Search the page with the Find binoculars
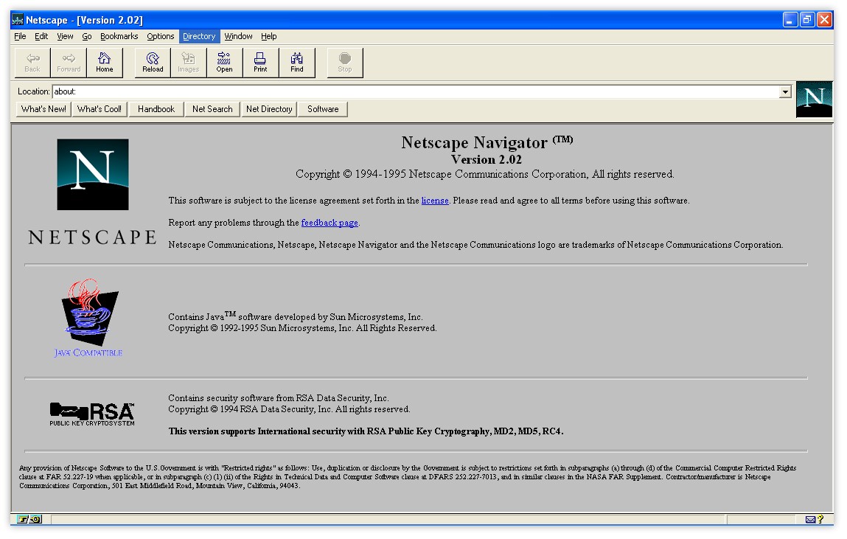Viewport: 847px width, 539px height. tap(297, 63)
